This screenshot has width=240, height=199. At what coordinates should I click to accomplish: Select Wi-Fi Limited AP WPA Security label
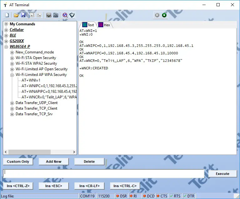(41, 75)
